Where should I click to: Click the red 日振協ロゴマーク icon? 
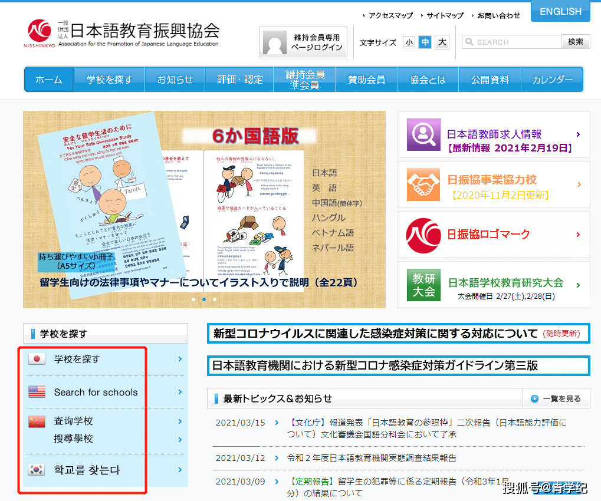click(x=423, y=235)
